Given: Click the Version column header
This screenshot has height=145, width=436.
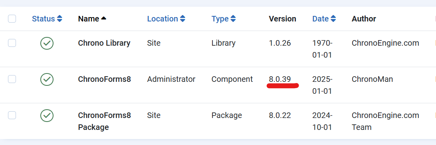Looking at the screenshot, I should coord(282,19).
